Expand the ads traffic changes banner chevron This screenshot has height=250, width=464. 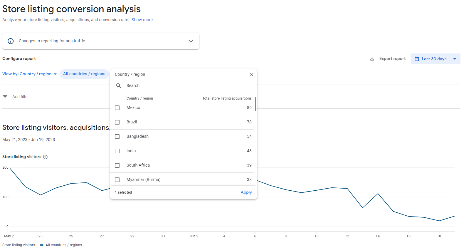[x=191, y=41]
